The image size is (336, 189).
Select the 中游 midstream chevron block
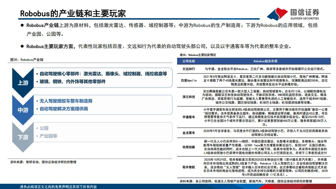tap(23, 110)
